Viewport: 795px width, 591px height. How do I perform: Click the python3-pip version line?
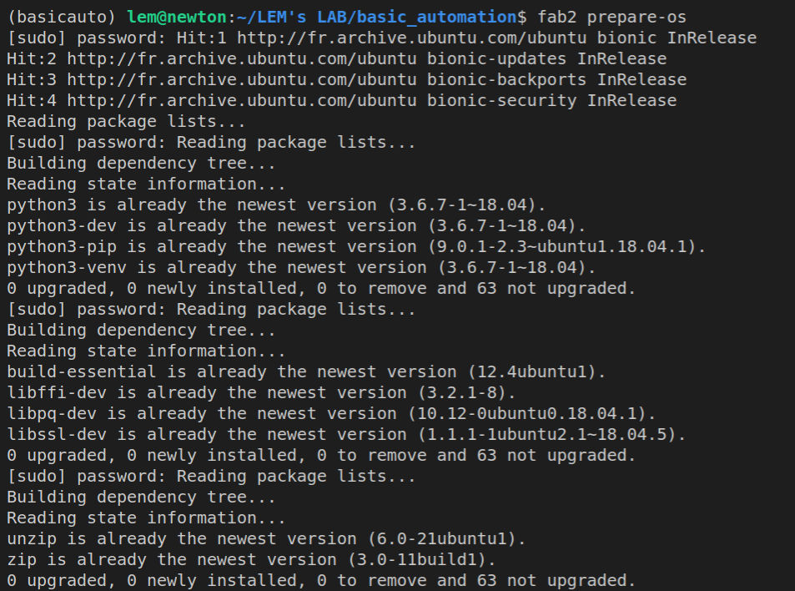[x=356, y=246]
